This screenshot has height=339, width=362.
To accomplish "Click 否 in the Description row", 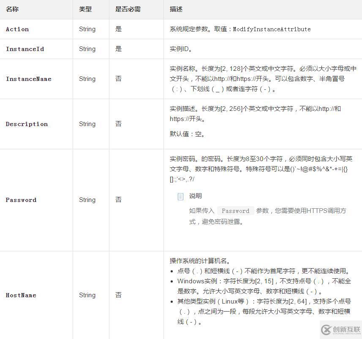I will pos(118,124).
